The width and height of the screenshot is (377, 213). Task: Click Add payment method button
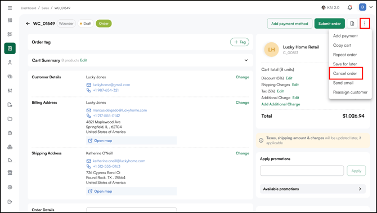pos(289,24)
